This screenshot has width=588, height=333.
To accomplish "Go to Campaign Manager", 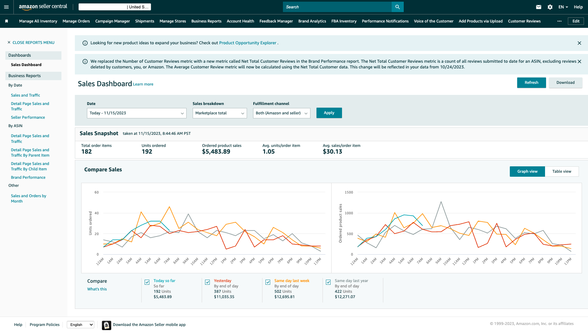I will pyautogui.click(x=112, y=21).
